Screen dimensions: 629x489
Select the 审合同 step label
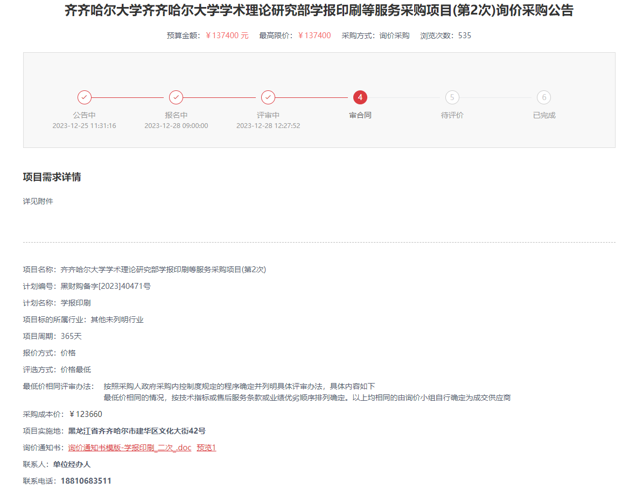[x=360, y=115]
